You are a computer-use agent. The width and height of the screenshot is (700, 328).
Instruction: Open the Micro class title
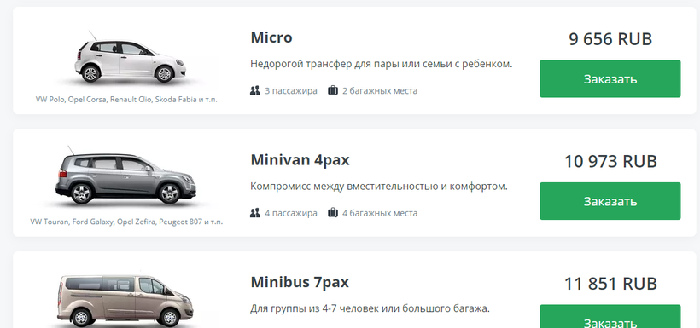[271, 37]
